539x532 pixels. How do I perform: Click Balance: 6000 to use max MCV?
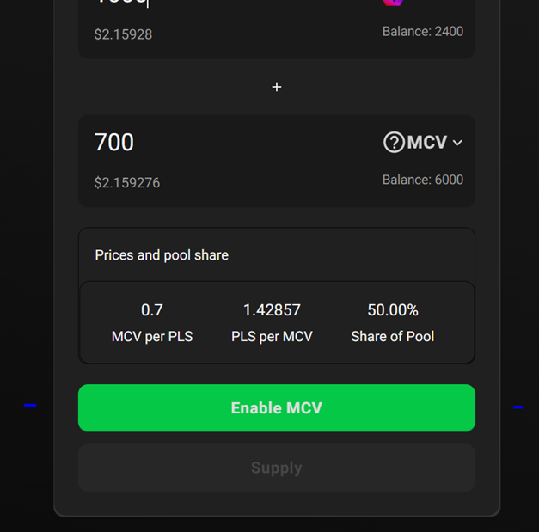[423, 180]
